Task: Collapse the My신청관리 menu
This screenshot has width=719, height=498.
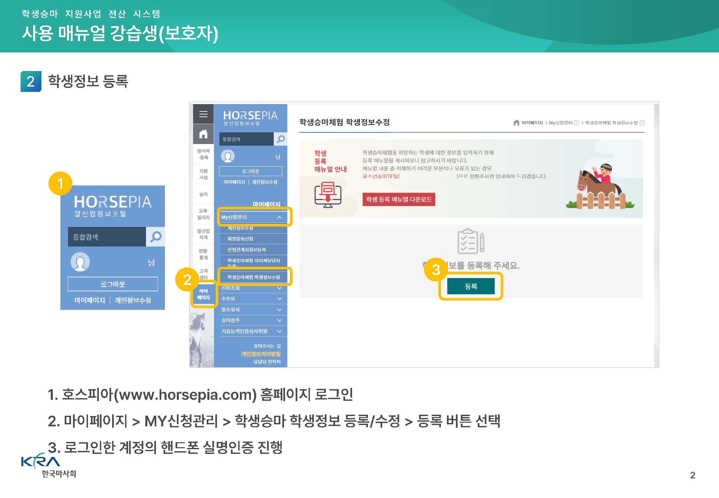Action: tap(279, 217)
